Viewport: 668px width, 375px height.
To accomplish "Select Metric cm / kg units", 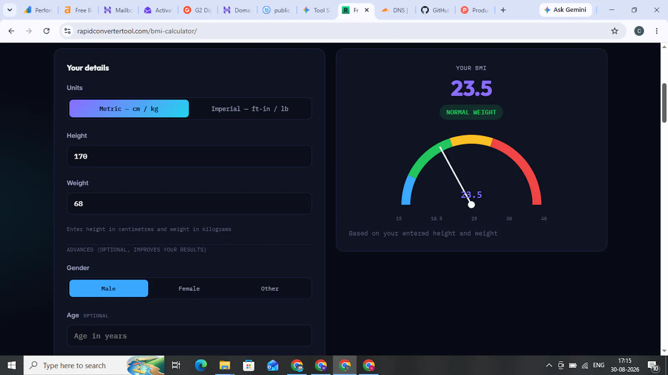I will coord(129,108).
